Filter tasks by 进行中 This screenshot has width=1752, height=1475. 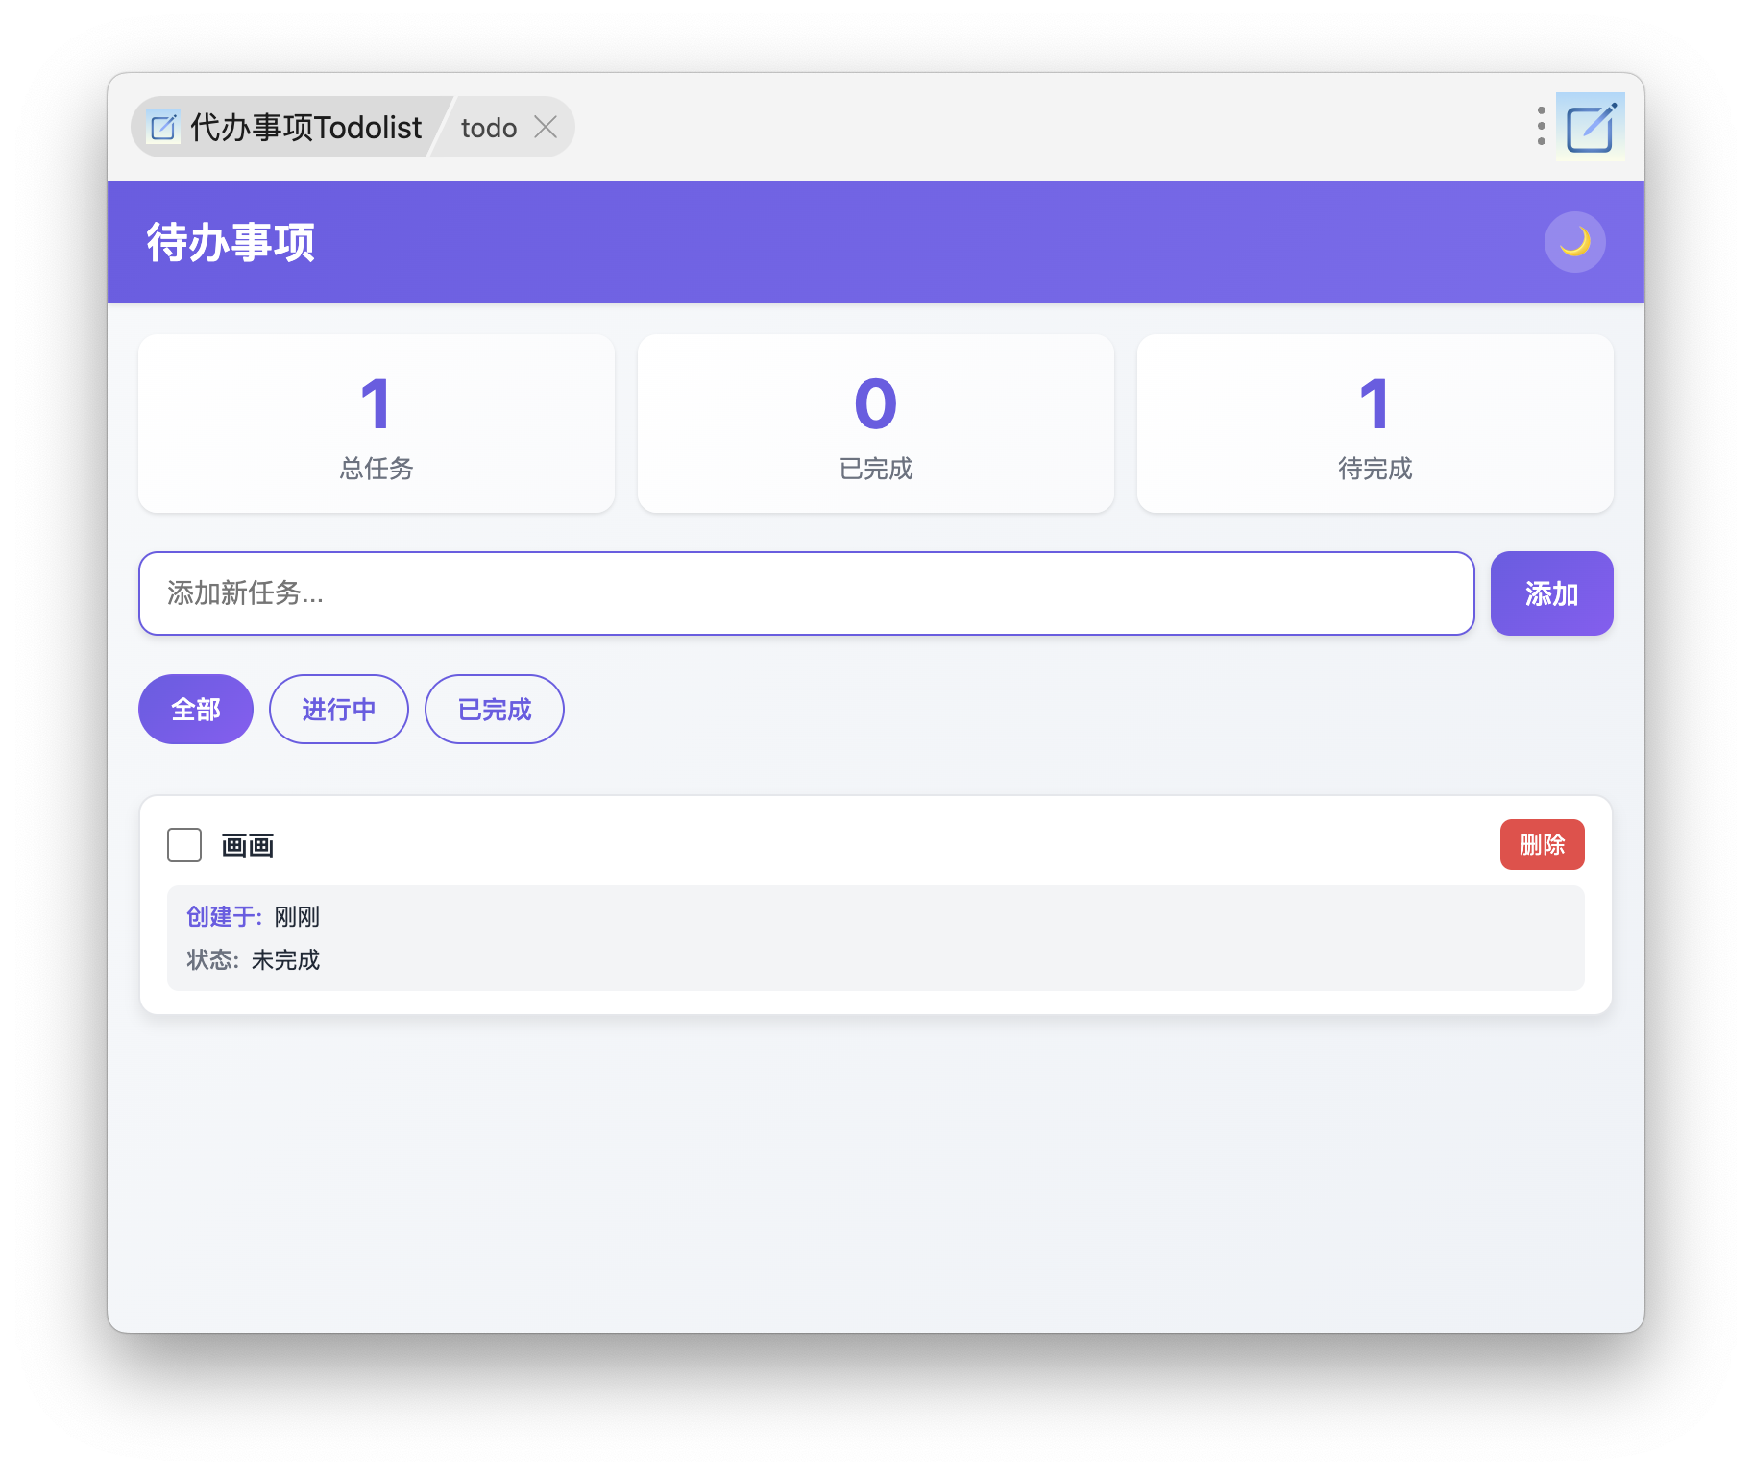click(339, 709)
